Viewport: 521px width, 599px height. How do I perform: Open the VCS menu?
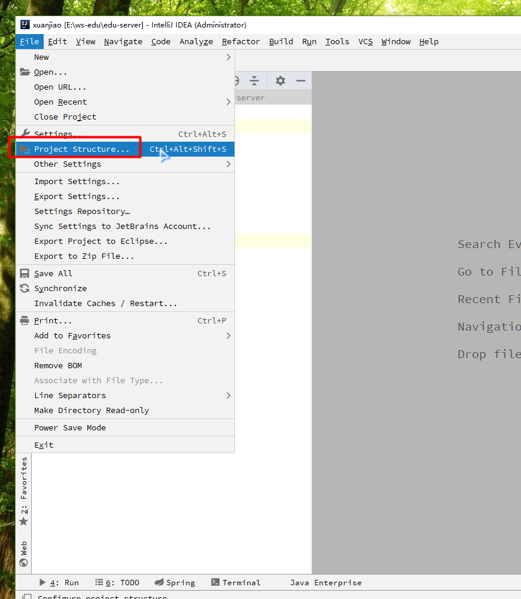365,42
